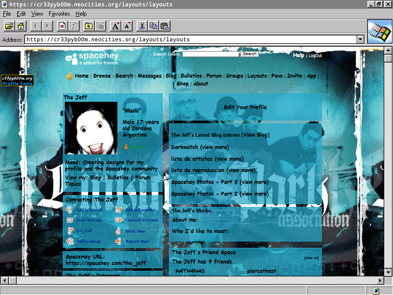Image resolution: width=393 pixels, height=295 pixels.
Task: Open friend profile piercethest
Action: click(x=262, y=271)
